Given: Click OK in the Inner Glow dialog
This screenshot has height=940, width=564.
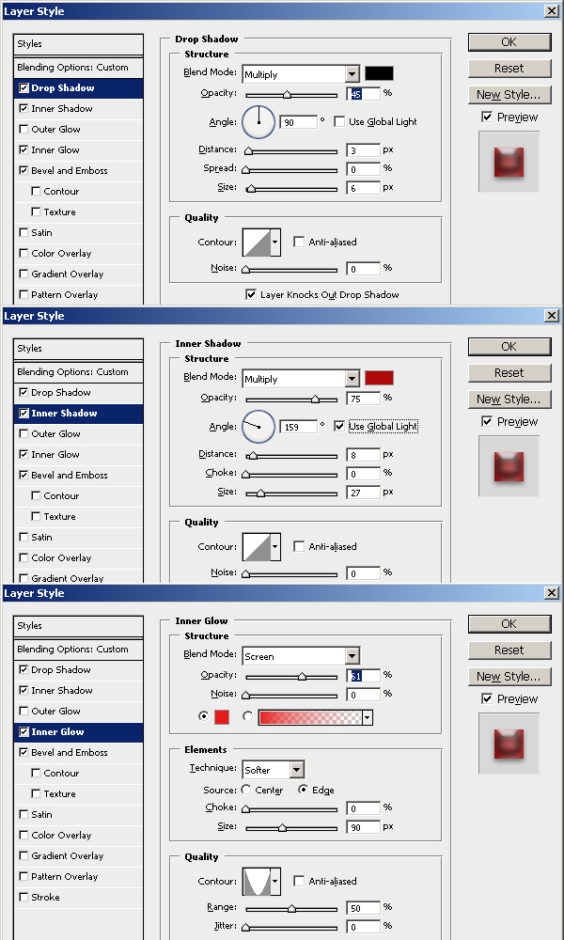Looking at the screenshot, I should 509,623.
